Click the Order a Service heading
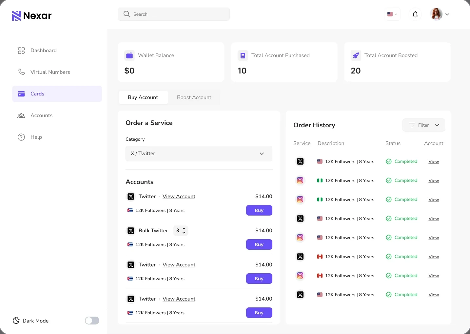470x334 pixels. tap(149, 123)
